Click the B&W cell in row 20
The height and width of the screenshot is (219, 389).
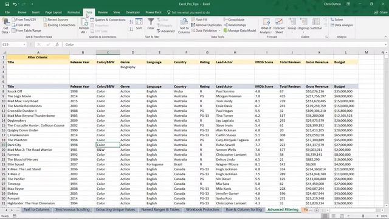point(108,150)
